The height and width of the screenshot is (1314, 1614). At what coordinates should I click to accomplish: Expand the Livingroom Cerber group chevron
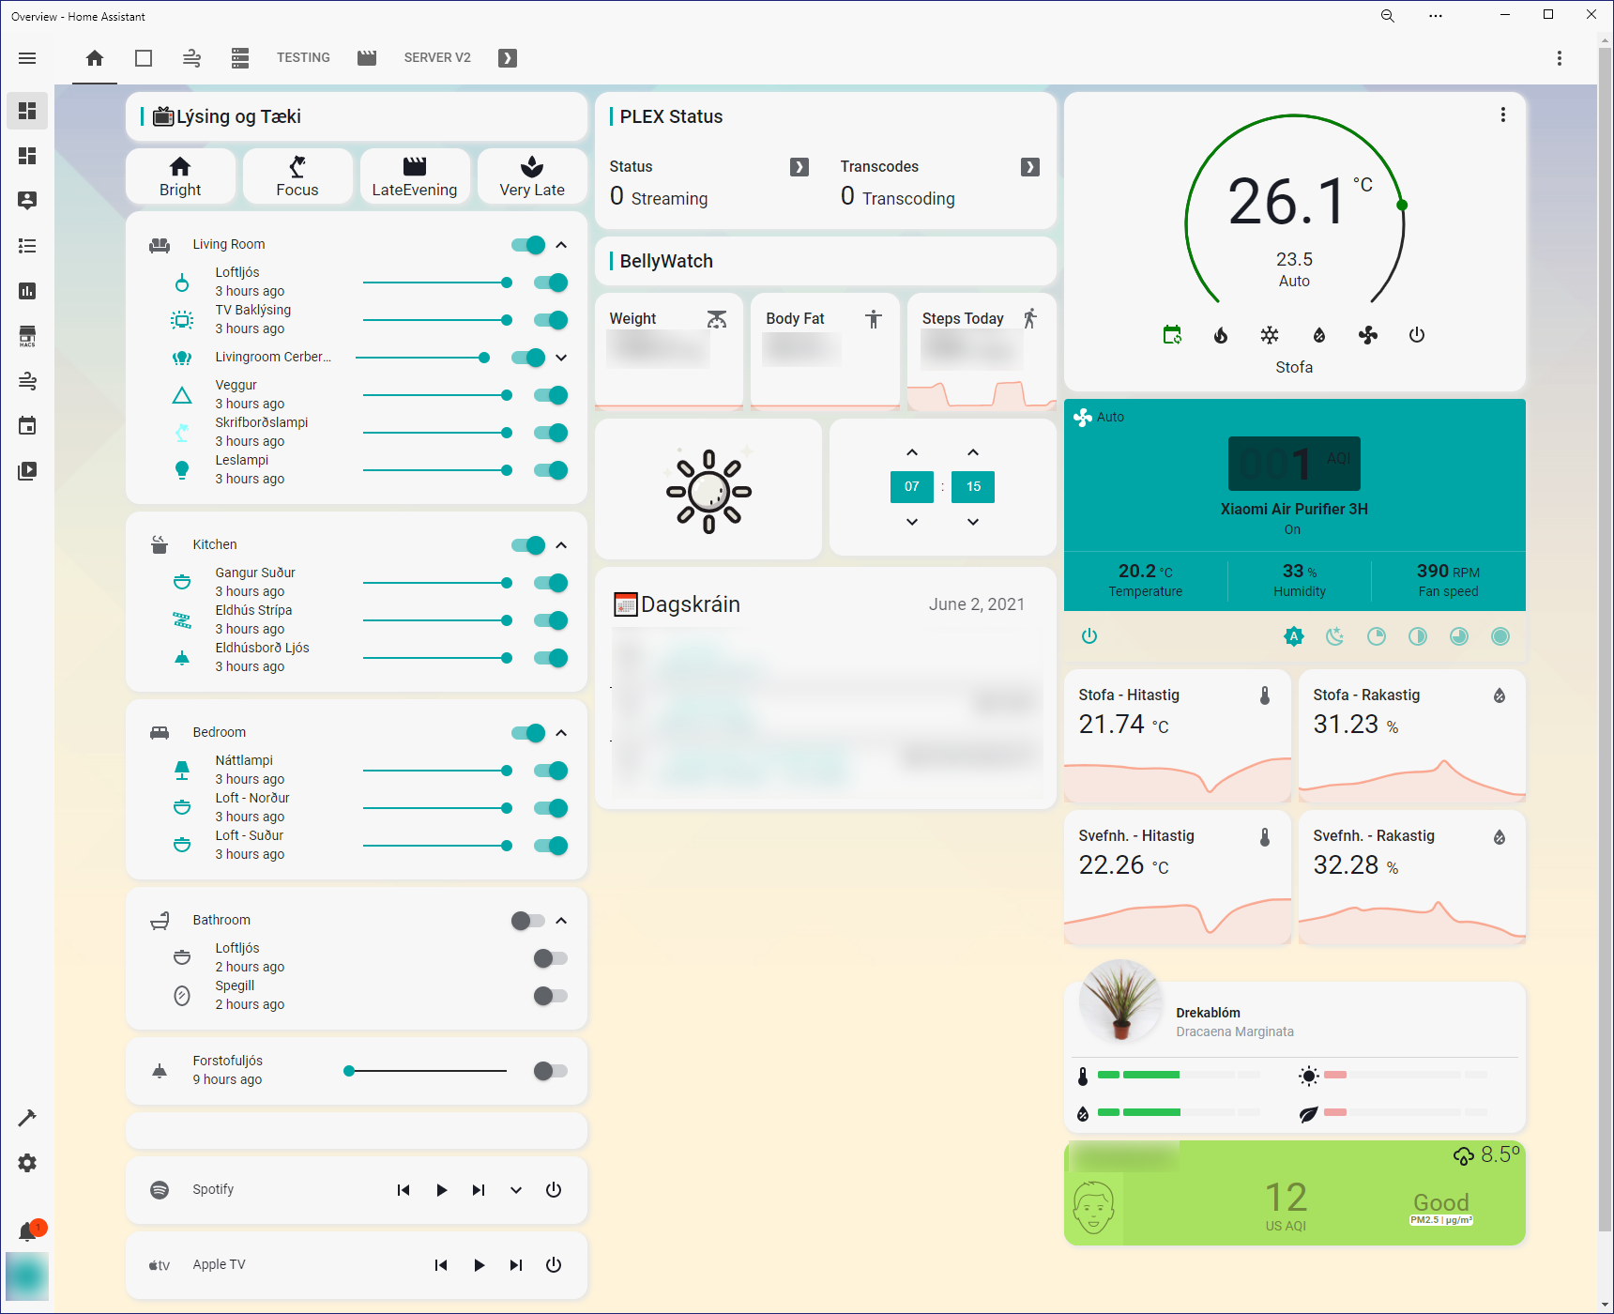pyautogui.click(x=561, y=358)
